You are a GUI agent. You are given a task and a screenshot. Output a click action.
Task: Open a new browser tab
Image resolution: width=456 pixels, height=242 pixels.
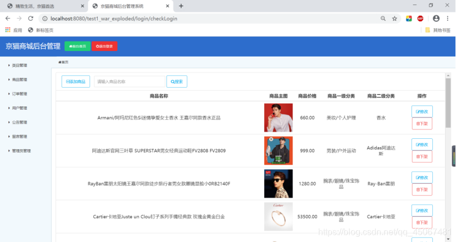[x=181, y=6]
